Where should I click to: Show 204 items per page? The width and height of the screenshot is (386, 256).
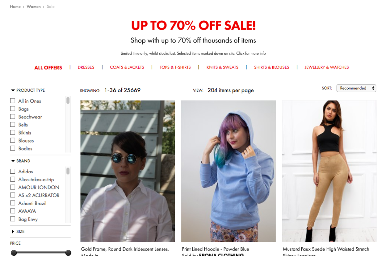tap(231, 90)
